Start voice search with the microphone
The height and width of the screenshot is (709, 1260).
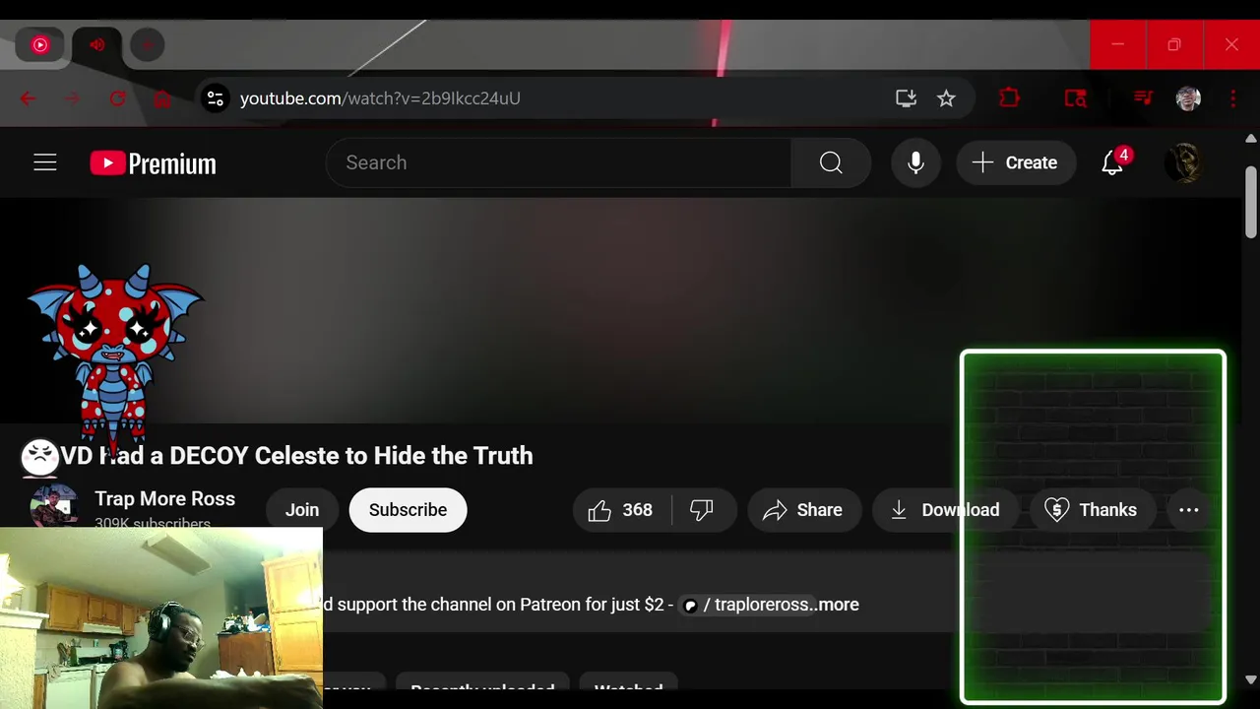(915, 162)
